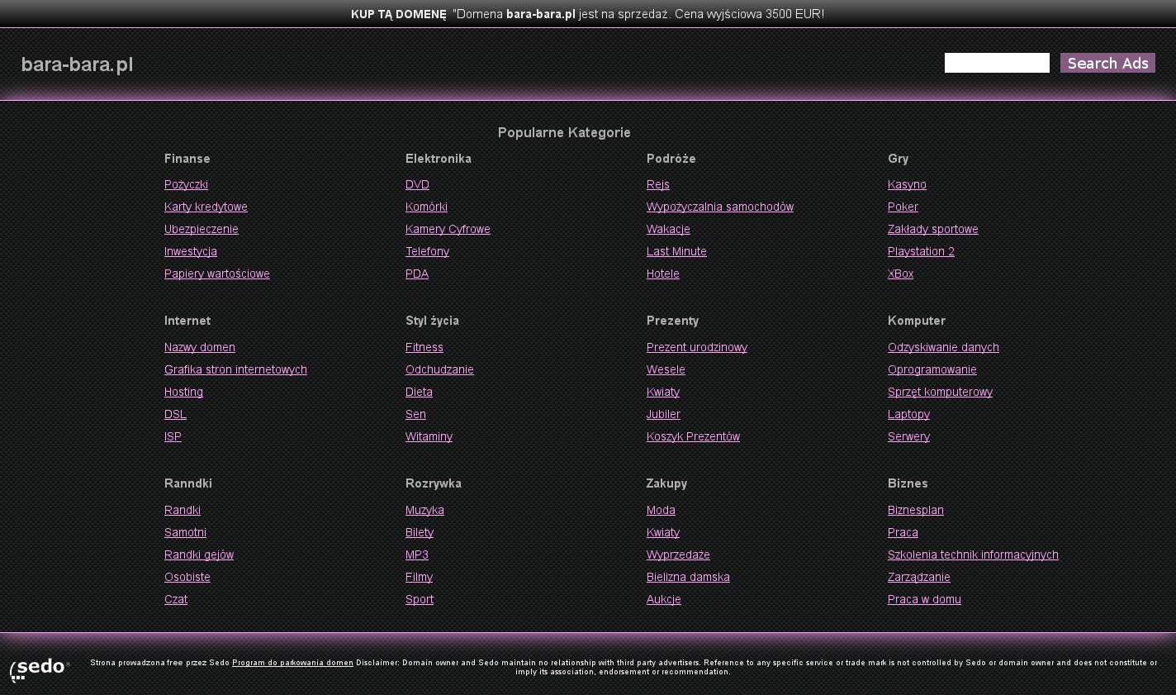Open Playstation 2 link
Image resolution: width=1176 pixels, height=695 pixels.
tap(921, 251)
